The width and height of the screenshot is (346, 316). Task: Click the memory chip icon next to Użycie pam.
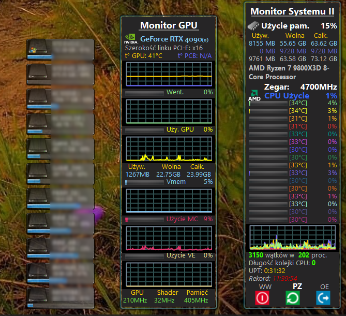[253, 25]
